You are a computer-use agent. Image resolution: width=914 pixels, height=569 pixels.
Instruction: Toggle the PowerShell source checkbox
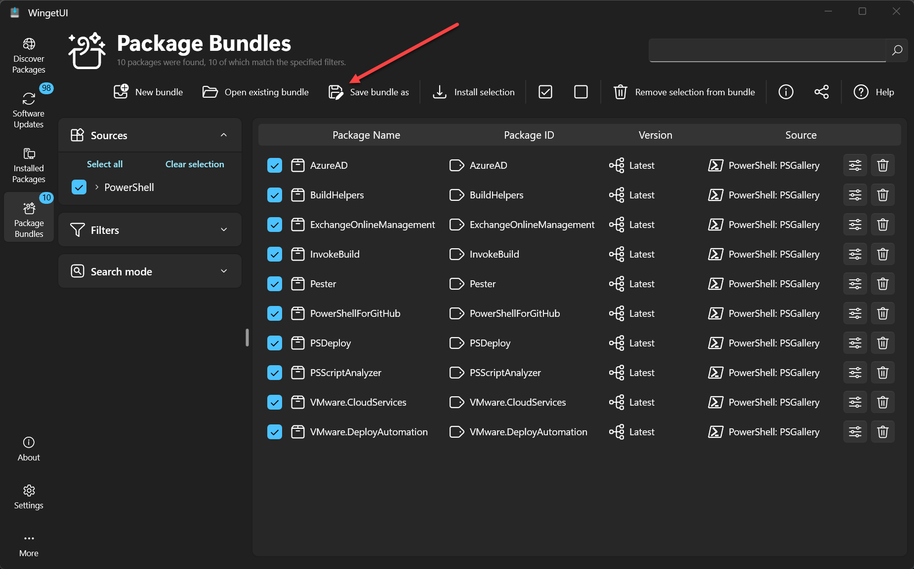tap(79, 187)
